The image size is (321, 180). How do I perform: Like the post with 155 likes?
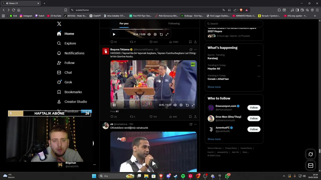click(x=153, y=116)
